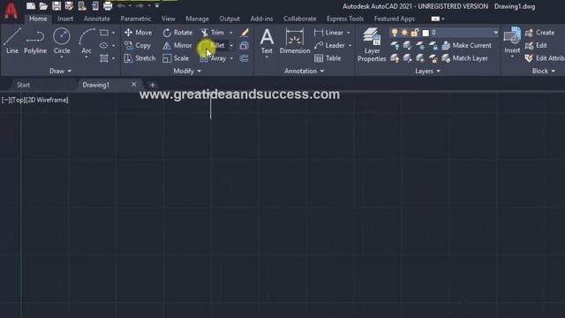Expand the Modify panel
Image resolution: width=565 pixels, height=318 pixels.
[187, 71]
